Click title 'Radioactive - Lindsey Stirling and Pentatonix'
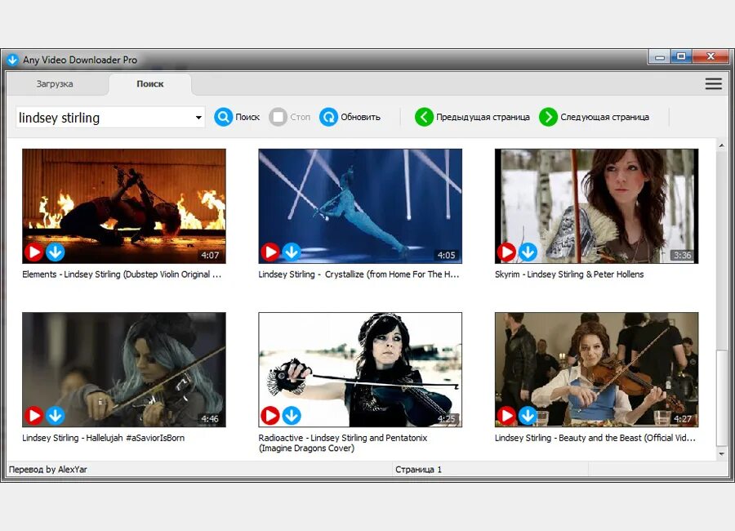Viewport: 735px width, 531px height. pos(343,438)
